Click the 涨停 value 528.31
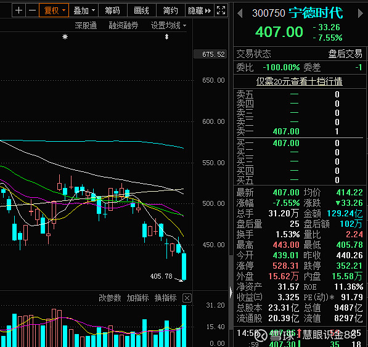This screenshot has height=347, width=368. click(x=286, y=266)
